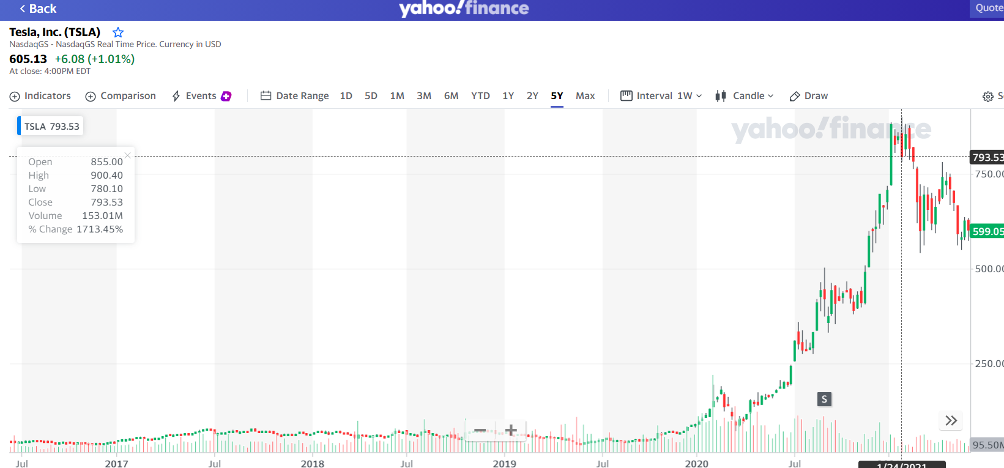Add TSLA to watchlist with star icon
Image resolution: width=1004 pixels, height=468 pixels.
118,32
